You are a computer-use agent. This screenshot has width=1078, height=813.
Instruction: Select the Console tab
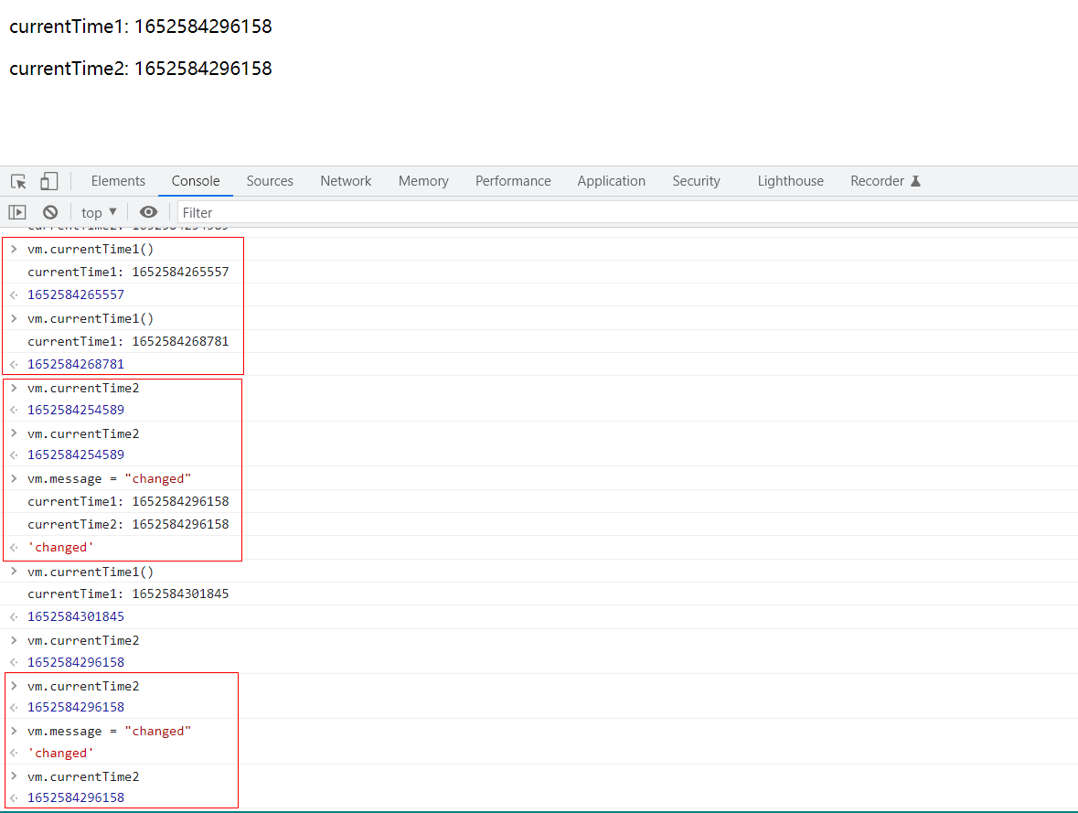coord(196,181)
